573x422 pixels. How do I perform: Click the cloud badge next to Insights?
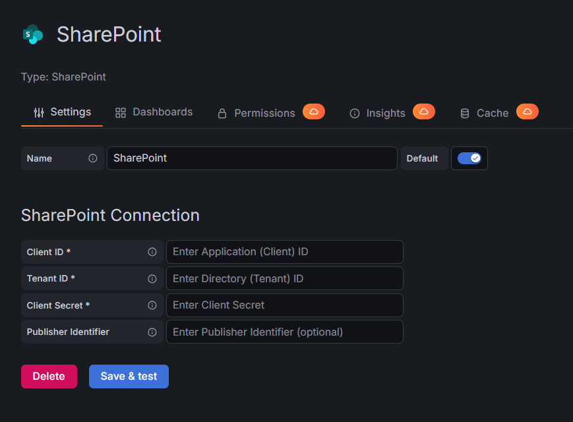(x=424, y=111)
